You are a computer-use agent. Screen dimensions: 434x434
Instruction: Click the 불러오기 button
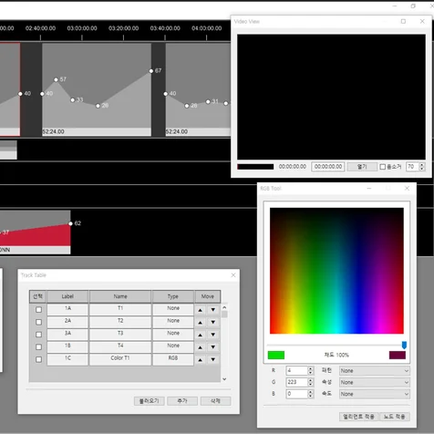(150, 401)
